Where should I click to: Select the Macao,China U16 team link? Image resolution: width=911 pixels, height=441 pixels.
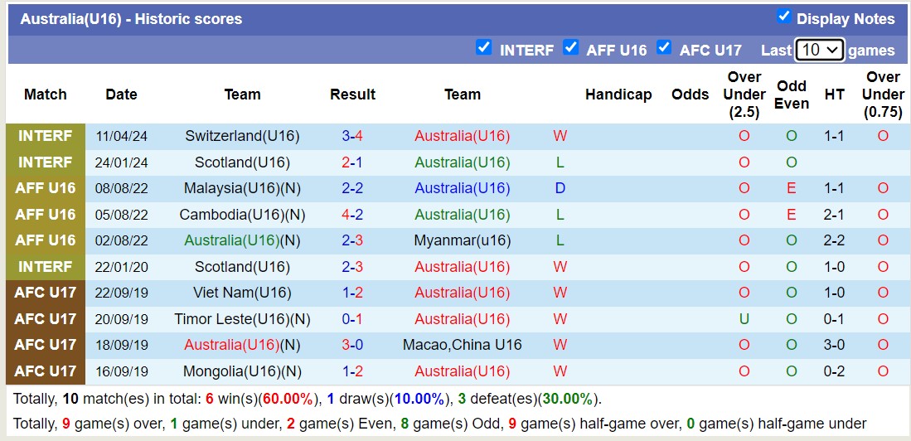click(462, 345)
